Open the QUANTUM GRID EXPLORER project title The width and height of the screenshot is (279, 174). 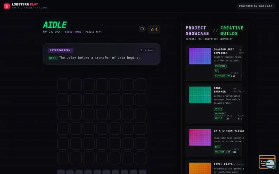224,51
